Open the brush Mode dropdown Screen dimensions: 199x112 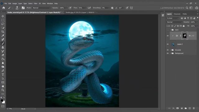pos(41,8)
